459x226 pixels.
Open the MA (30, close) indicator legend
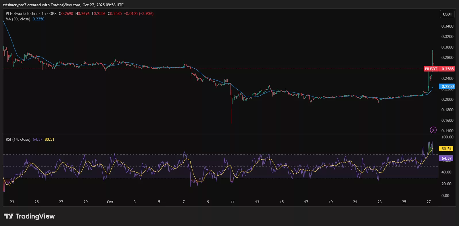[x=18, y=19]
